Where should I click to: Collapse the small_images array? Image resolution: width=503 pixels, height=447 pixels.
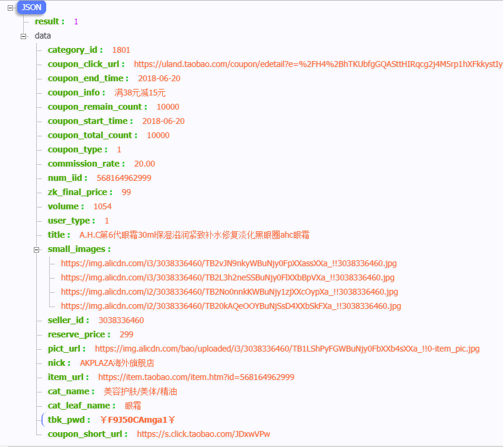(x=37, y=250)
